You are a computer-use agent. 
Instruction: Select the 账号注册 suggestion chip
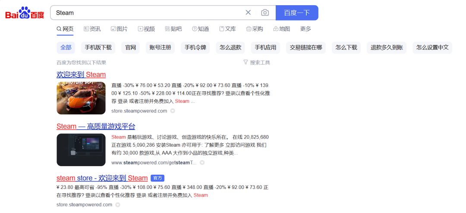coord(160,48)
